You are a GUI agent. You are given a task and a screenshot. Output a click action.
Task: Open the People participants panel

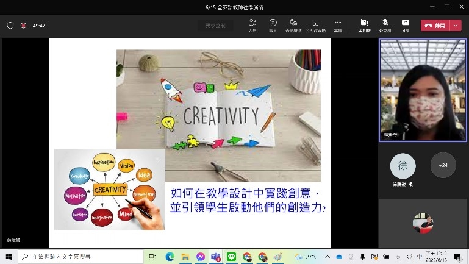[x=252, y=25]
